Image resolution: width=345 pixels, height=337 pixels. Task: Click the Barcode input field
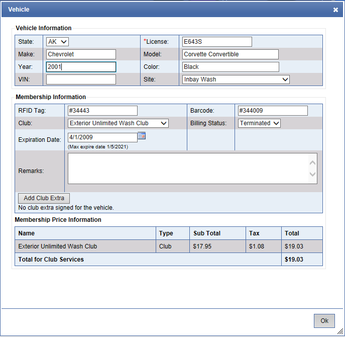click(272, 111)
